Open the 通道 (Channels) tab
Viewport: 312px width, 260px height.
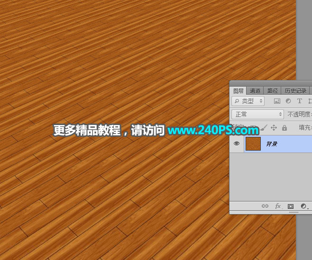click(255, 91)
